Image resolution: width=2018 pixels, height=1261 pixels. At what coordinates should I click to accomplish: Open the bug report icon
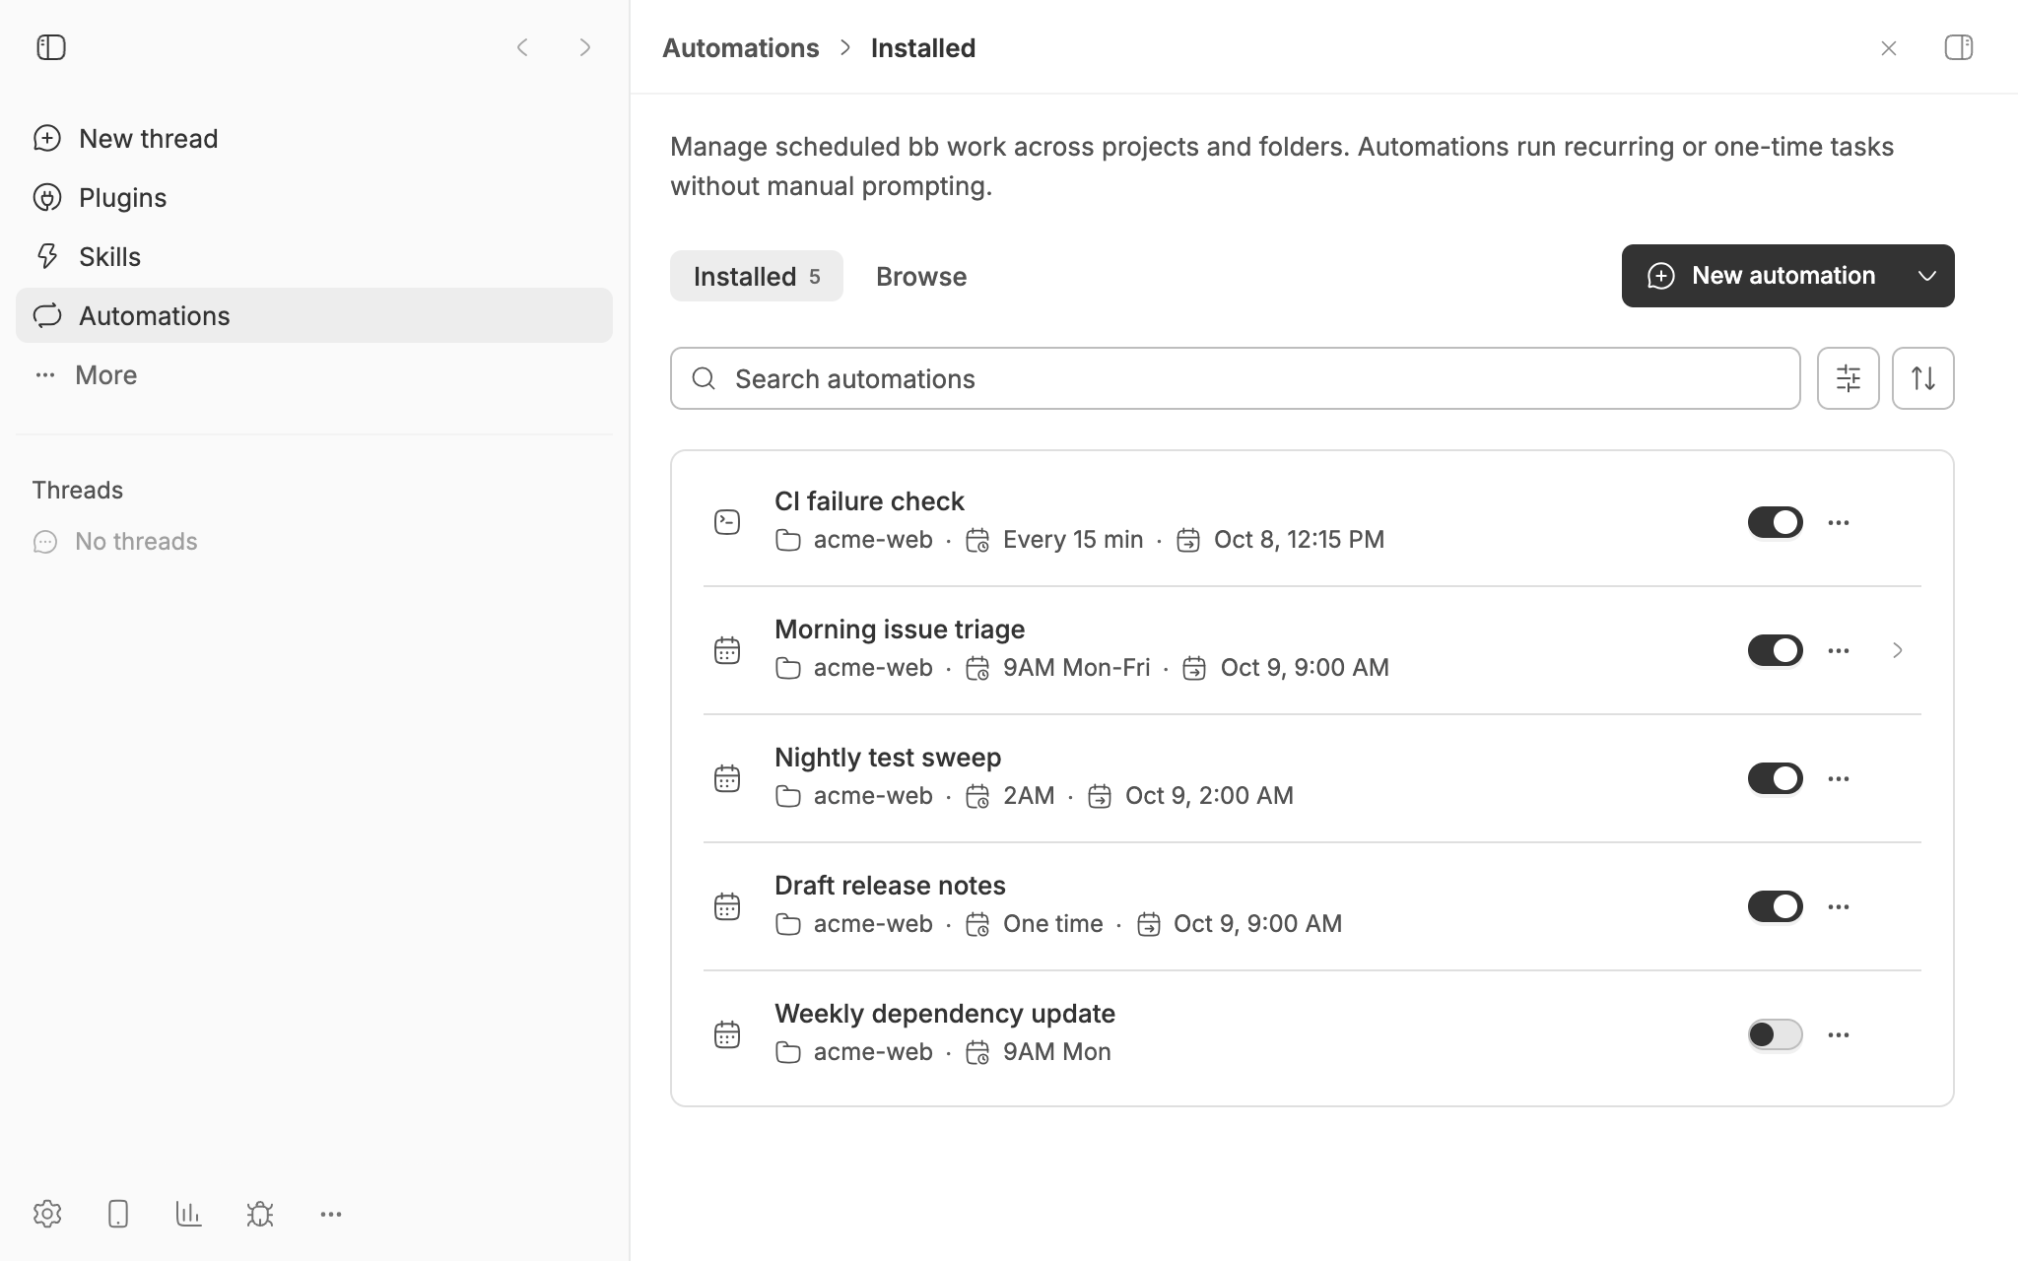tap(260, 1214)
